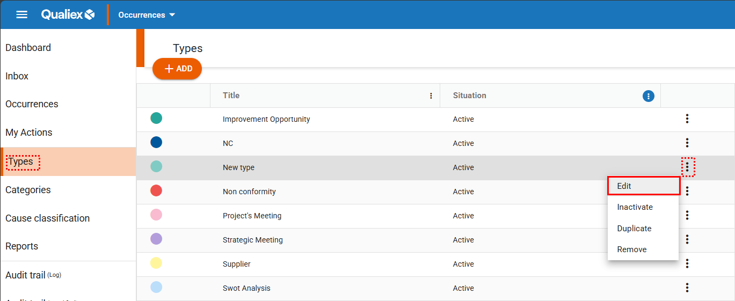The width and height of the screenshot is (735, 301).
Task: Select the Project's Meeting row title
Action: [252, 216]
